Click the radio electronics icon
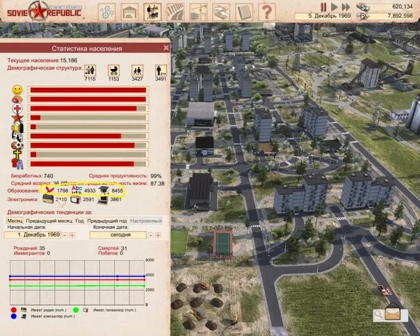The image size is (420, 336). point(48,200)
